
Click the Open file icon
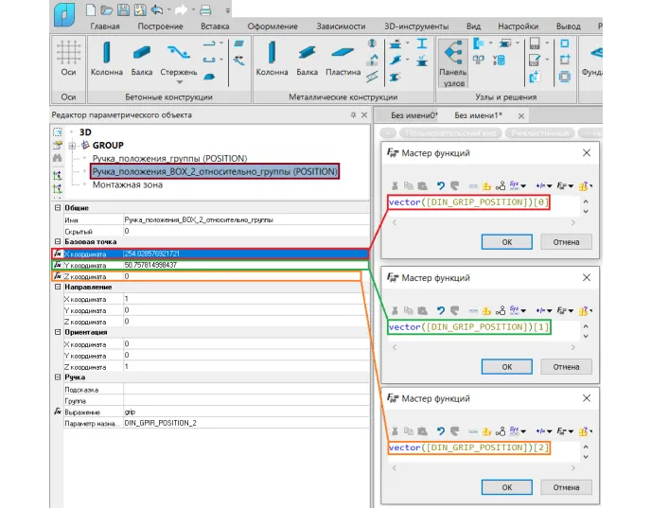click(x=107, y=9)
